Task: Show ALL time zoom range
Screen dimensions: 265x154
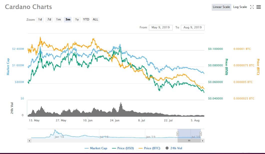Action: point(95,19)
